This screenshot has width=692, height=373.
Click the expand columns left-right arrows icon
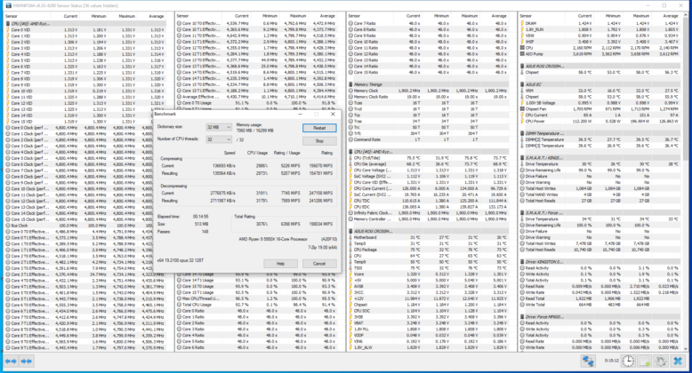(11, 361)
